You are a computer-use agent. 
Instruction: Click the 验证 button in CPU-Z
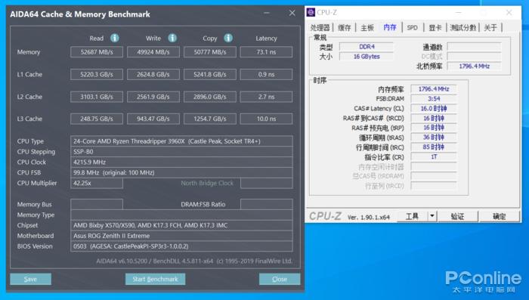tap(457, 216)
